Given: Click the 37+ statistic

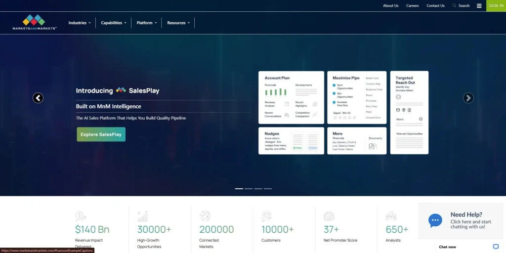Looking at the screenshot, I should pos(332,229).
